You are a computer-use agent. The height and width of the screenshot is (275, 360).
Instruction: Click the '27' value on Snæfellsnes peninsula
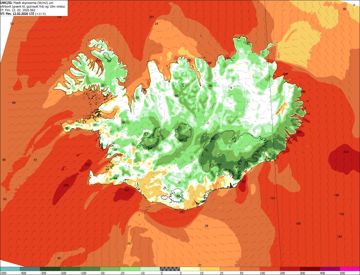[95, 125]
